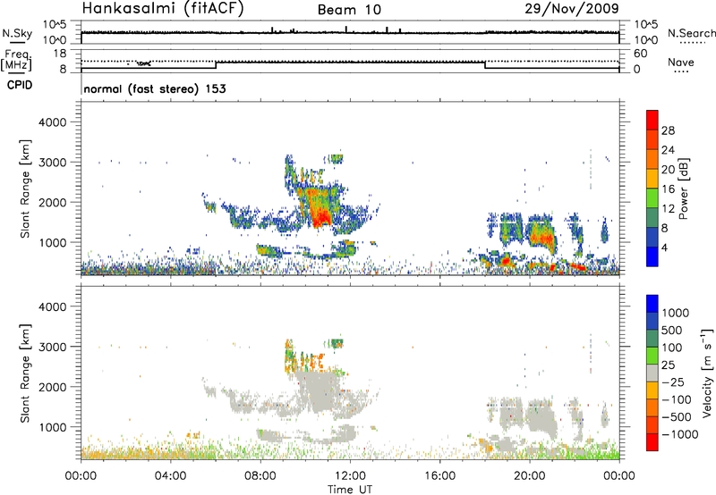Click the '12:00' time tick label
Screen dimensions: 716x495
[350, 476]
